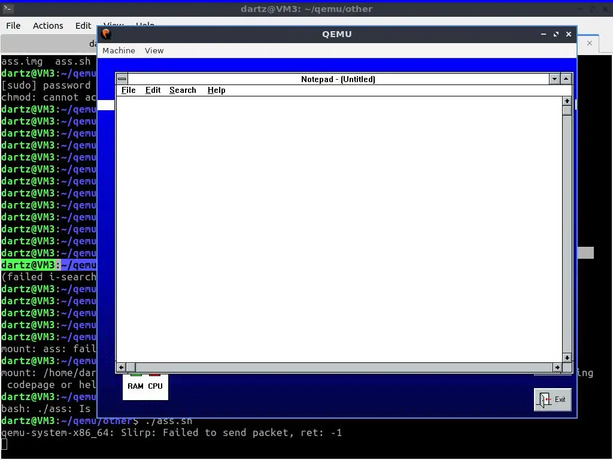Click the highlighted dartz@VM3 prompt line
Viewport: 613px width, 460px height.
click(48, 265)
